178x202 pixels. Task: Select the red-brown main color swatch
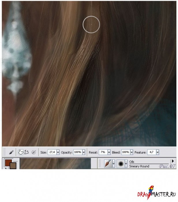coord(8,162)
